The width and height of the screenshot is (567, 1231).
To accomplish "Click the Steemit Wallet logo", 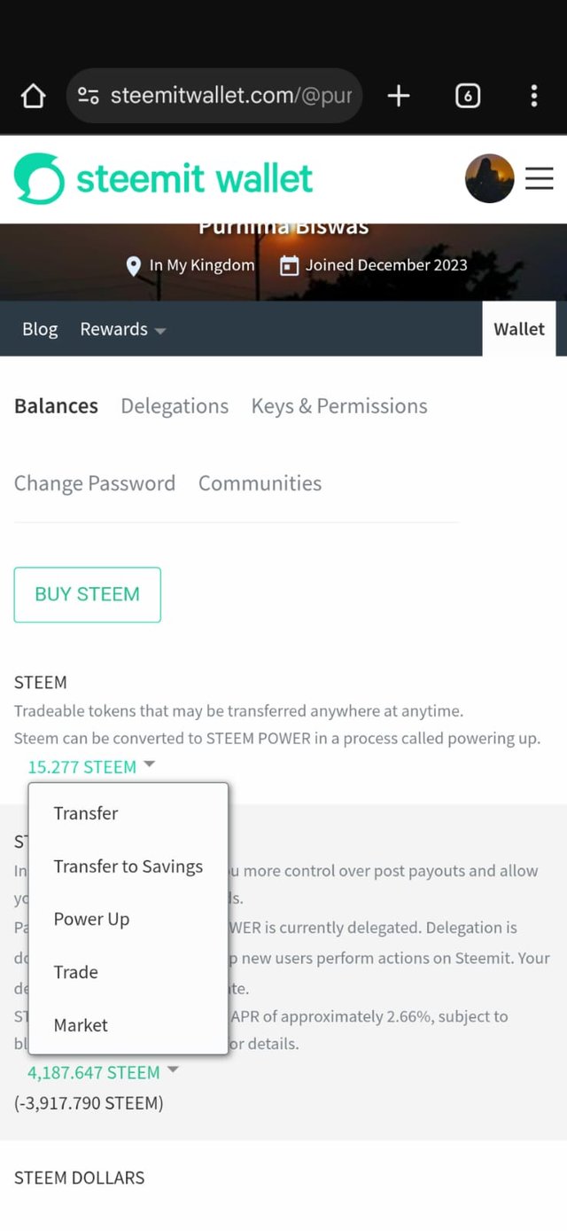I will click(164, 178).
